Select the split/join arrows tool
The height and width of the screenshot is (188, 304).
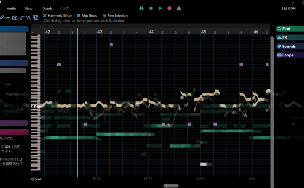pyautogui.click(x=8, y=18)
